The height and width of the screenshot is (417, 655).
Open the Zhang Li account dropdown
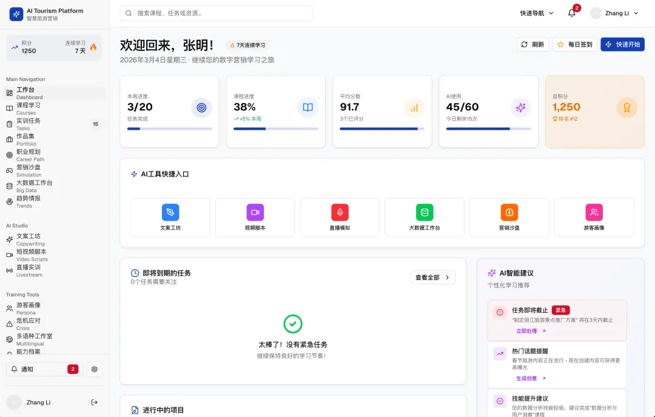click(x=614, y=13)
